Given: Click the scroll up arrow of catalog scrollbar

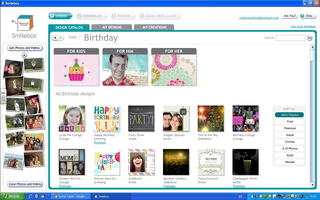Looking at the screenshot, I should (x=312, y=47).
